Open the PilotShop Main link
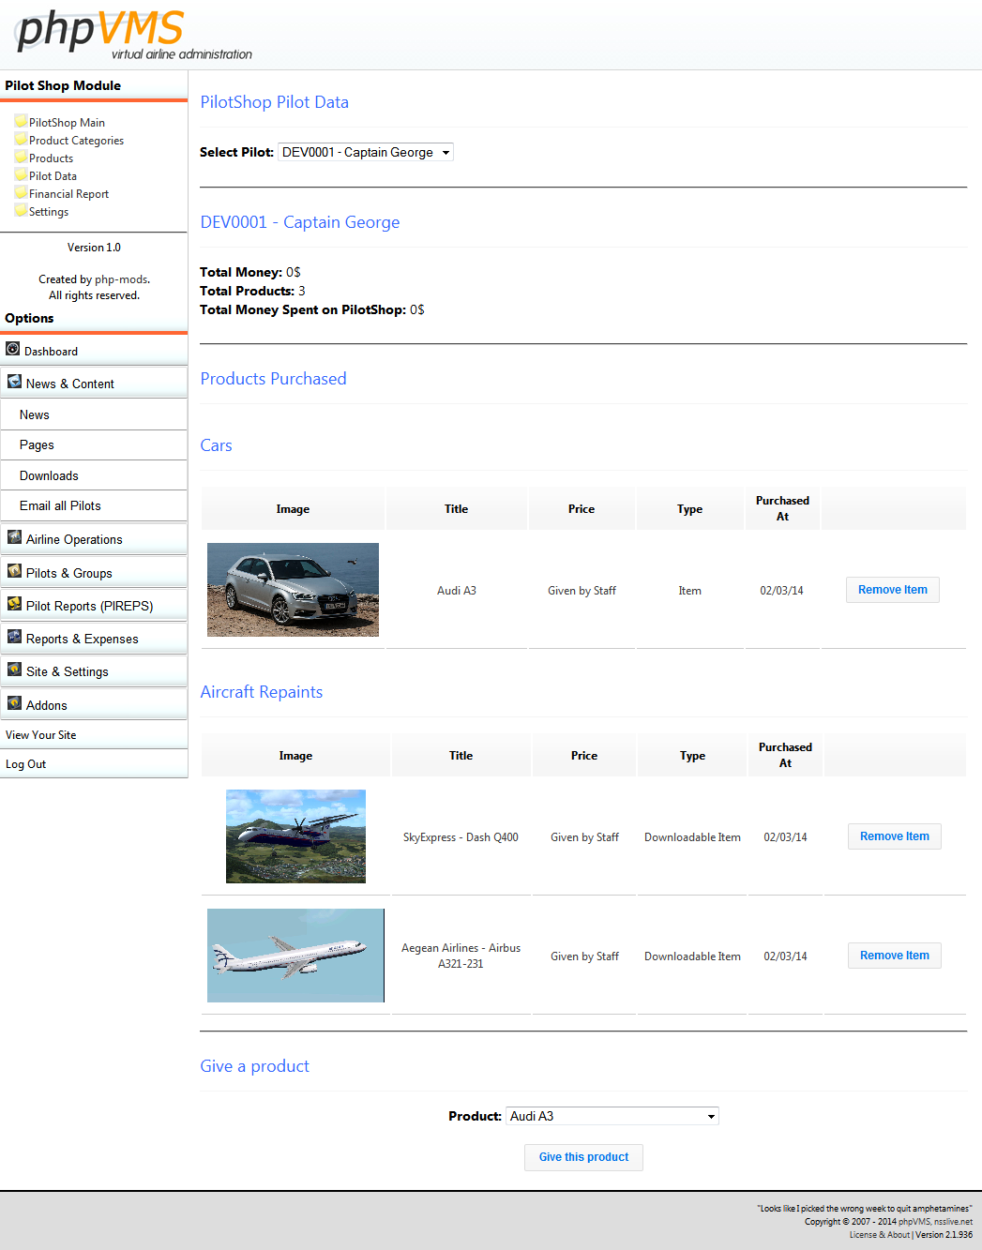 (67, 123)
